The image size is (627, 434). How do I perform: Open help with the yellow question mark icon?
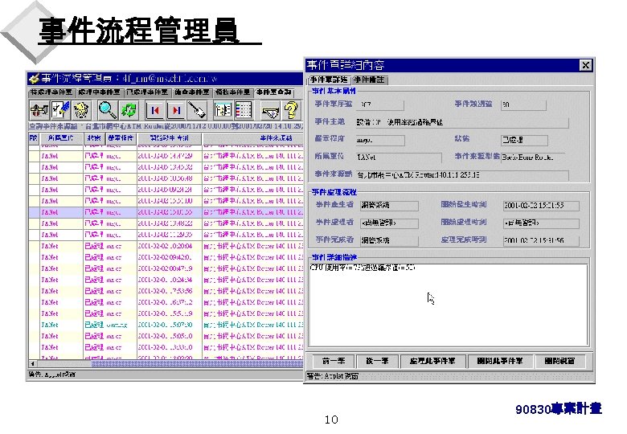click(x=292, y=110)
